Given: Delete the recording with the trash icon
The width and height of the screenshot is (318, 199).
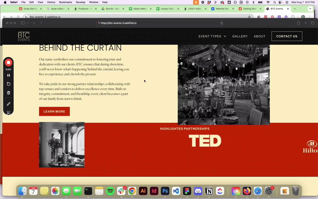Looking at the screenshot, I should (x=8, y=93).
